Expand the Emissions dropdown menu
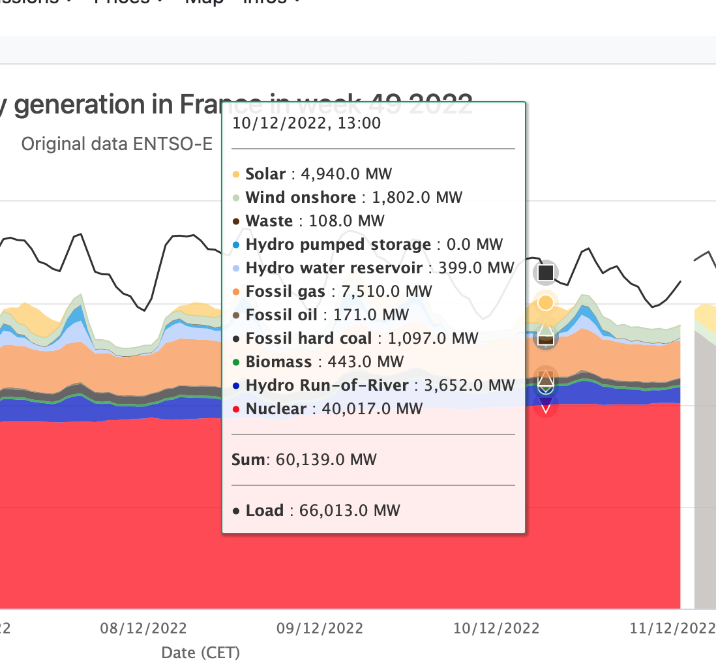The image size is (716, 666). pos(39,2)
